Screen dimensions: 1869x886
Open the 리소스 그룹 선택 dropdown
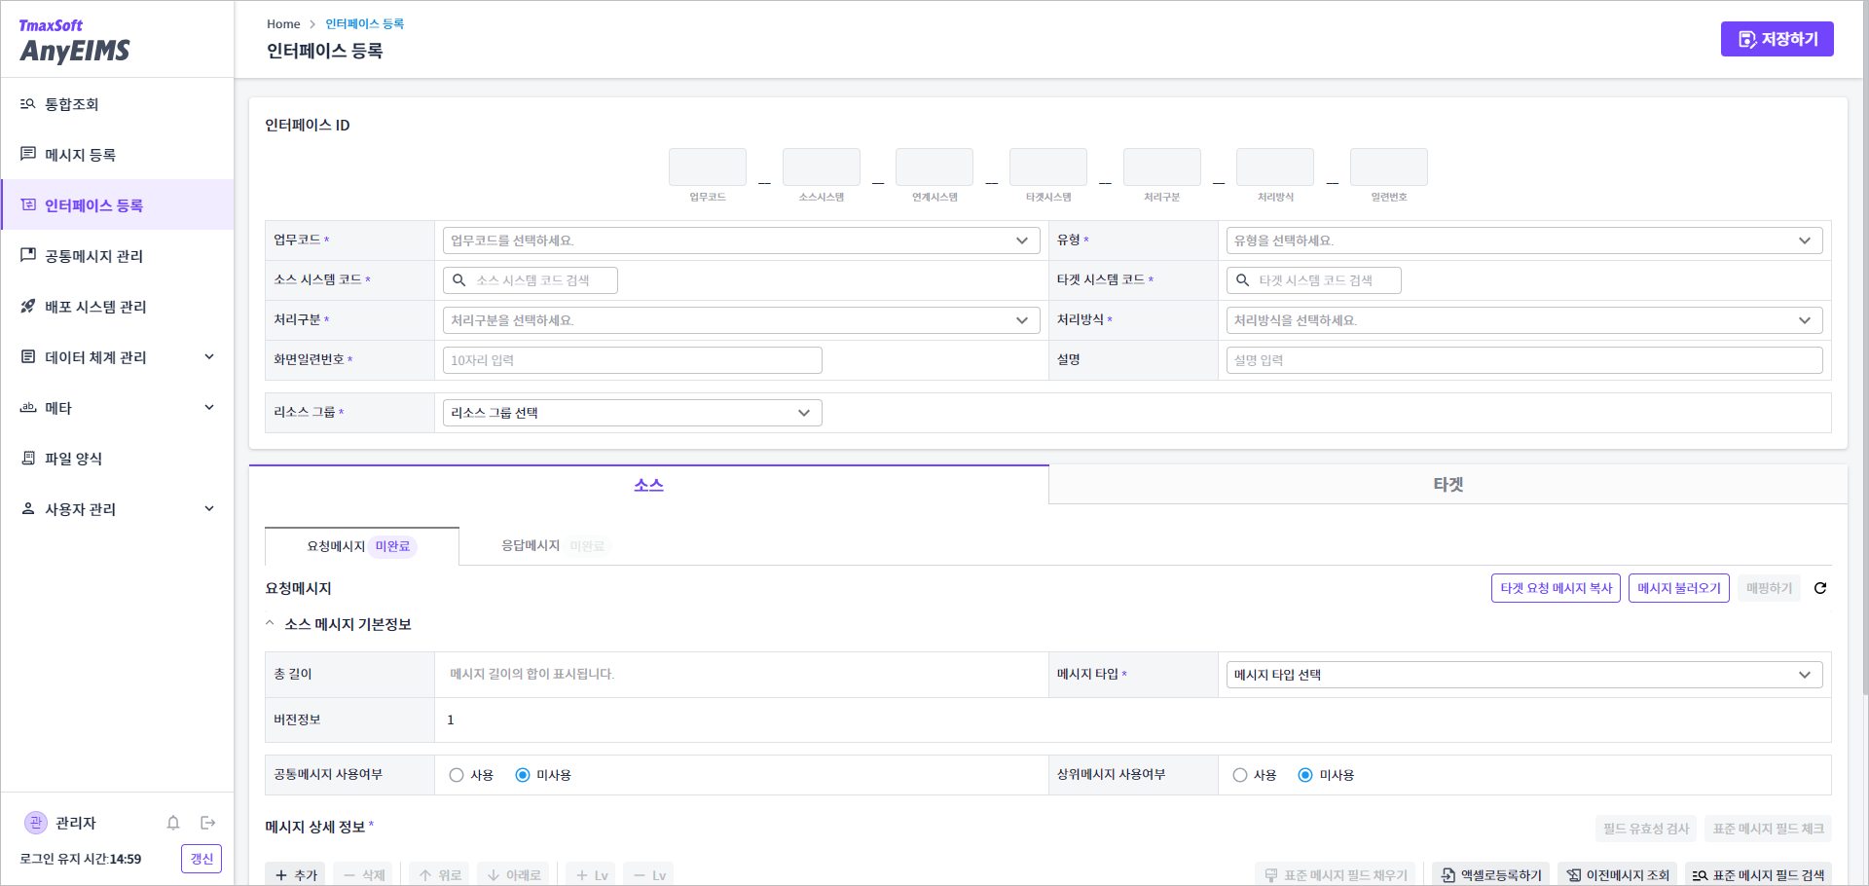632,413
